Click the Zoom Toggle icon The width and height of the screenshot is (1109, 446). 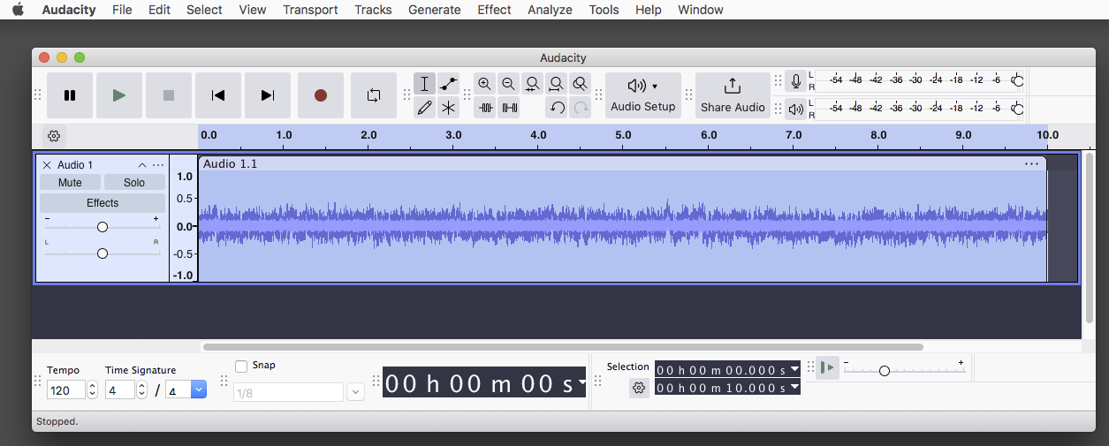tap(580, 84)
